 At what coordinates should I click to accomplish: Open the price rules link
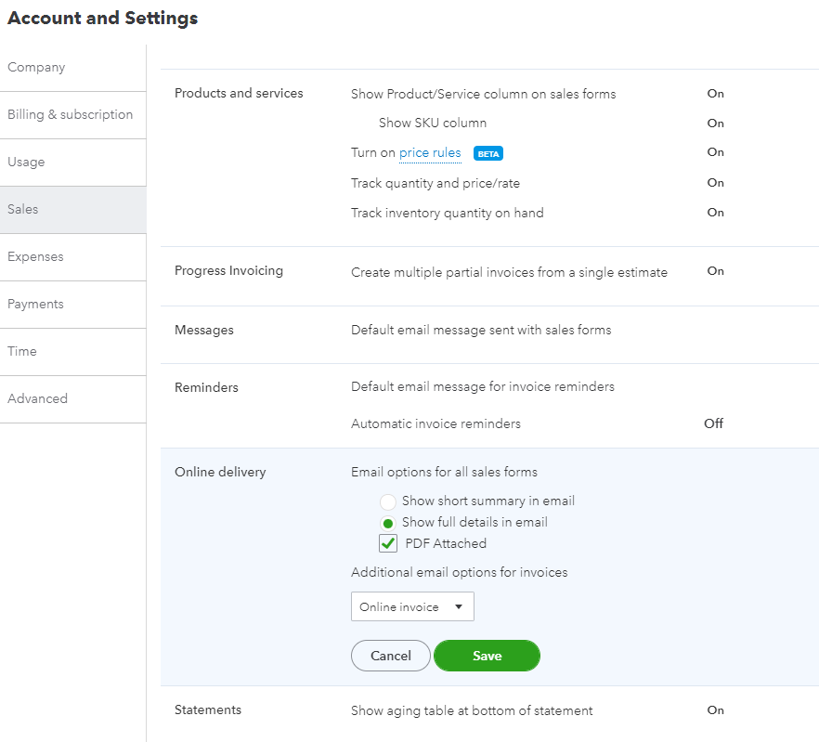[x=430, y=153]
